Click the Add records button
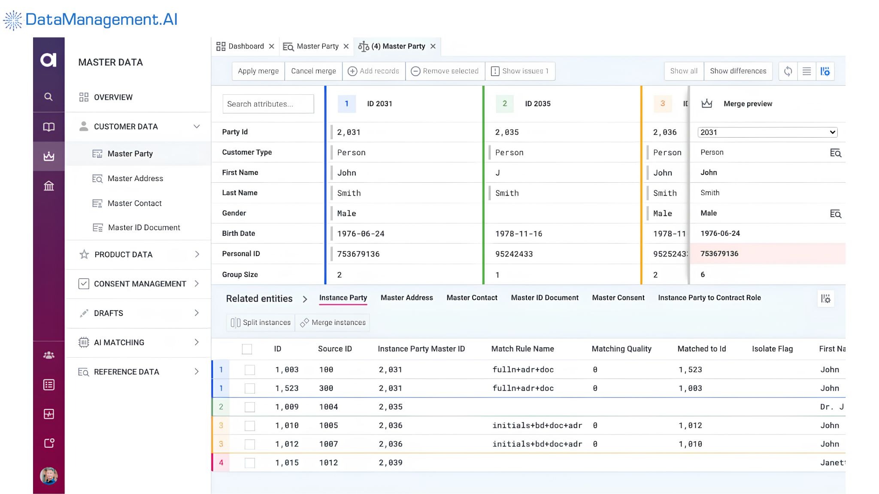Screen dimensions: 879x494 coord(373,71)
